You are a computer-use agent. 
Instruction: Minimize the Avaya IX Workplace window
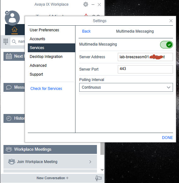pos(93,4)
